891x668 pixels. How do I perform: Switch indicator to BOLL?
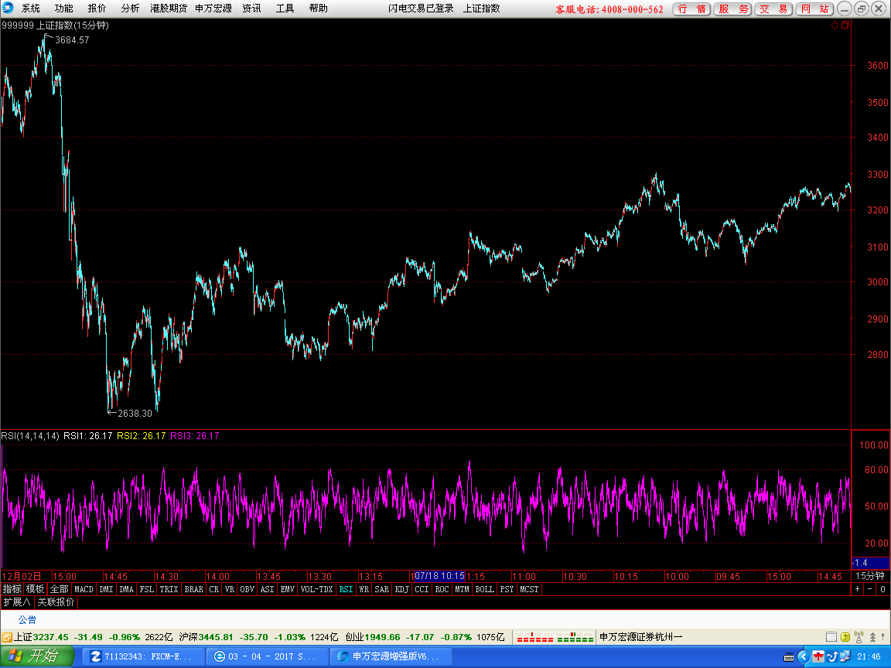tap(485, 589)
